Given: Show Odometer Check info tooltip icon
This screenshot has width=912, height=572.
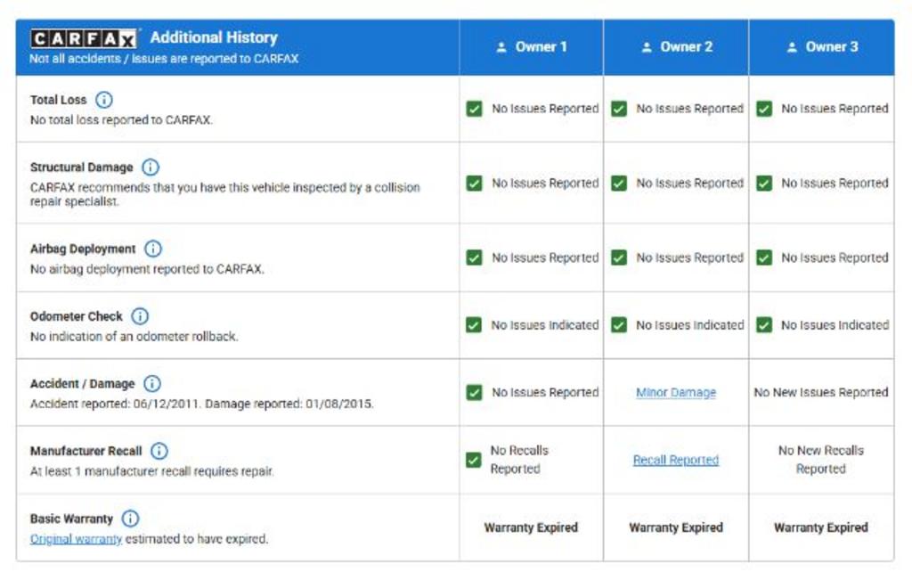Looking at the screenshot, I should click(x=140, y=316).
